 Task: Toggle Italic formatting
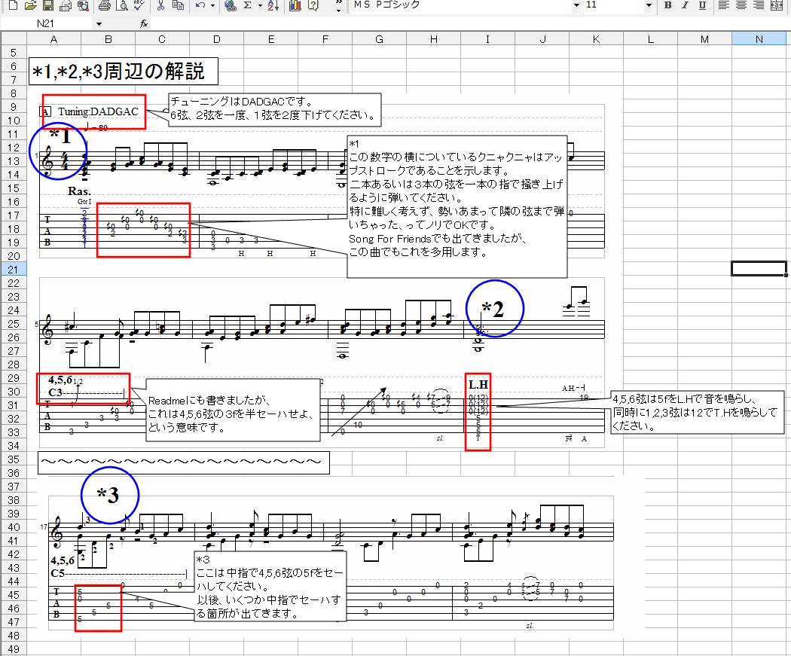point(685,6)
